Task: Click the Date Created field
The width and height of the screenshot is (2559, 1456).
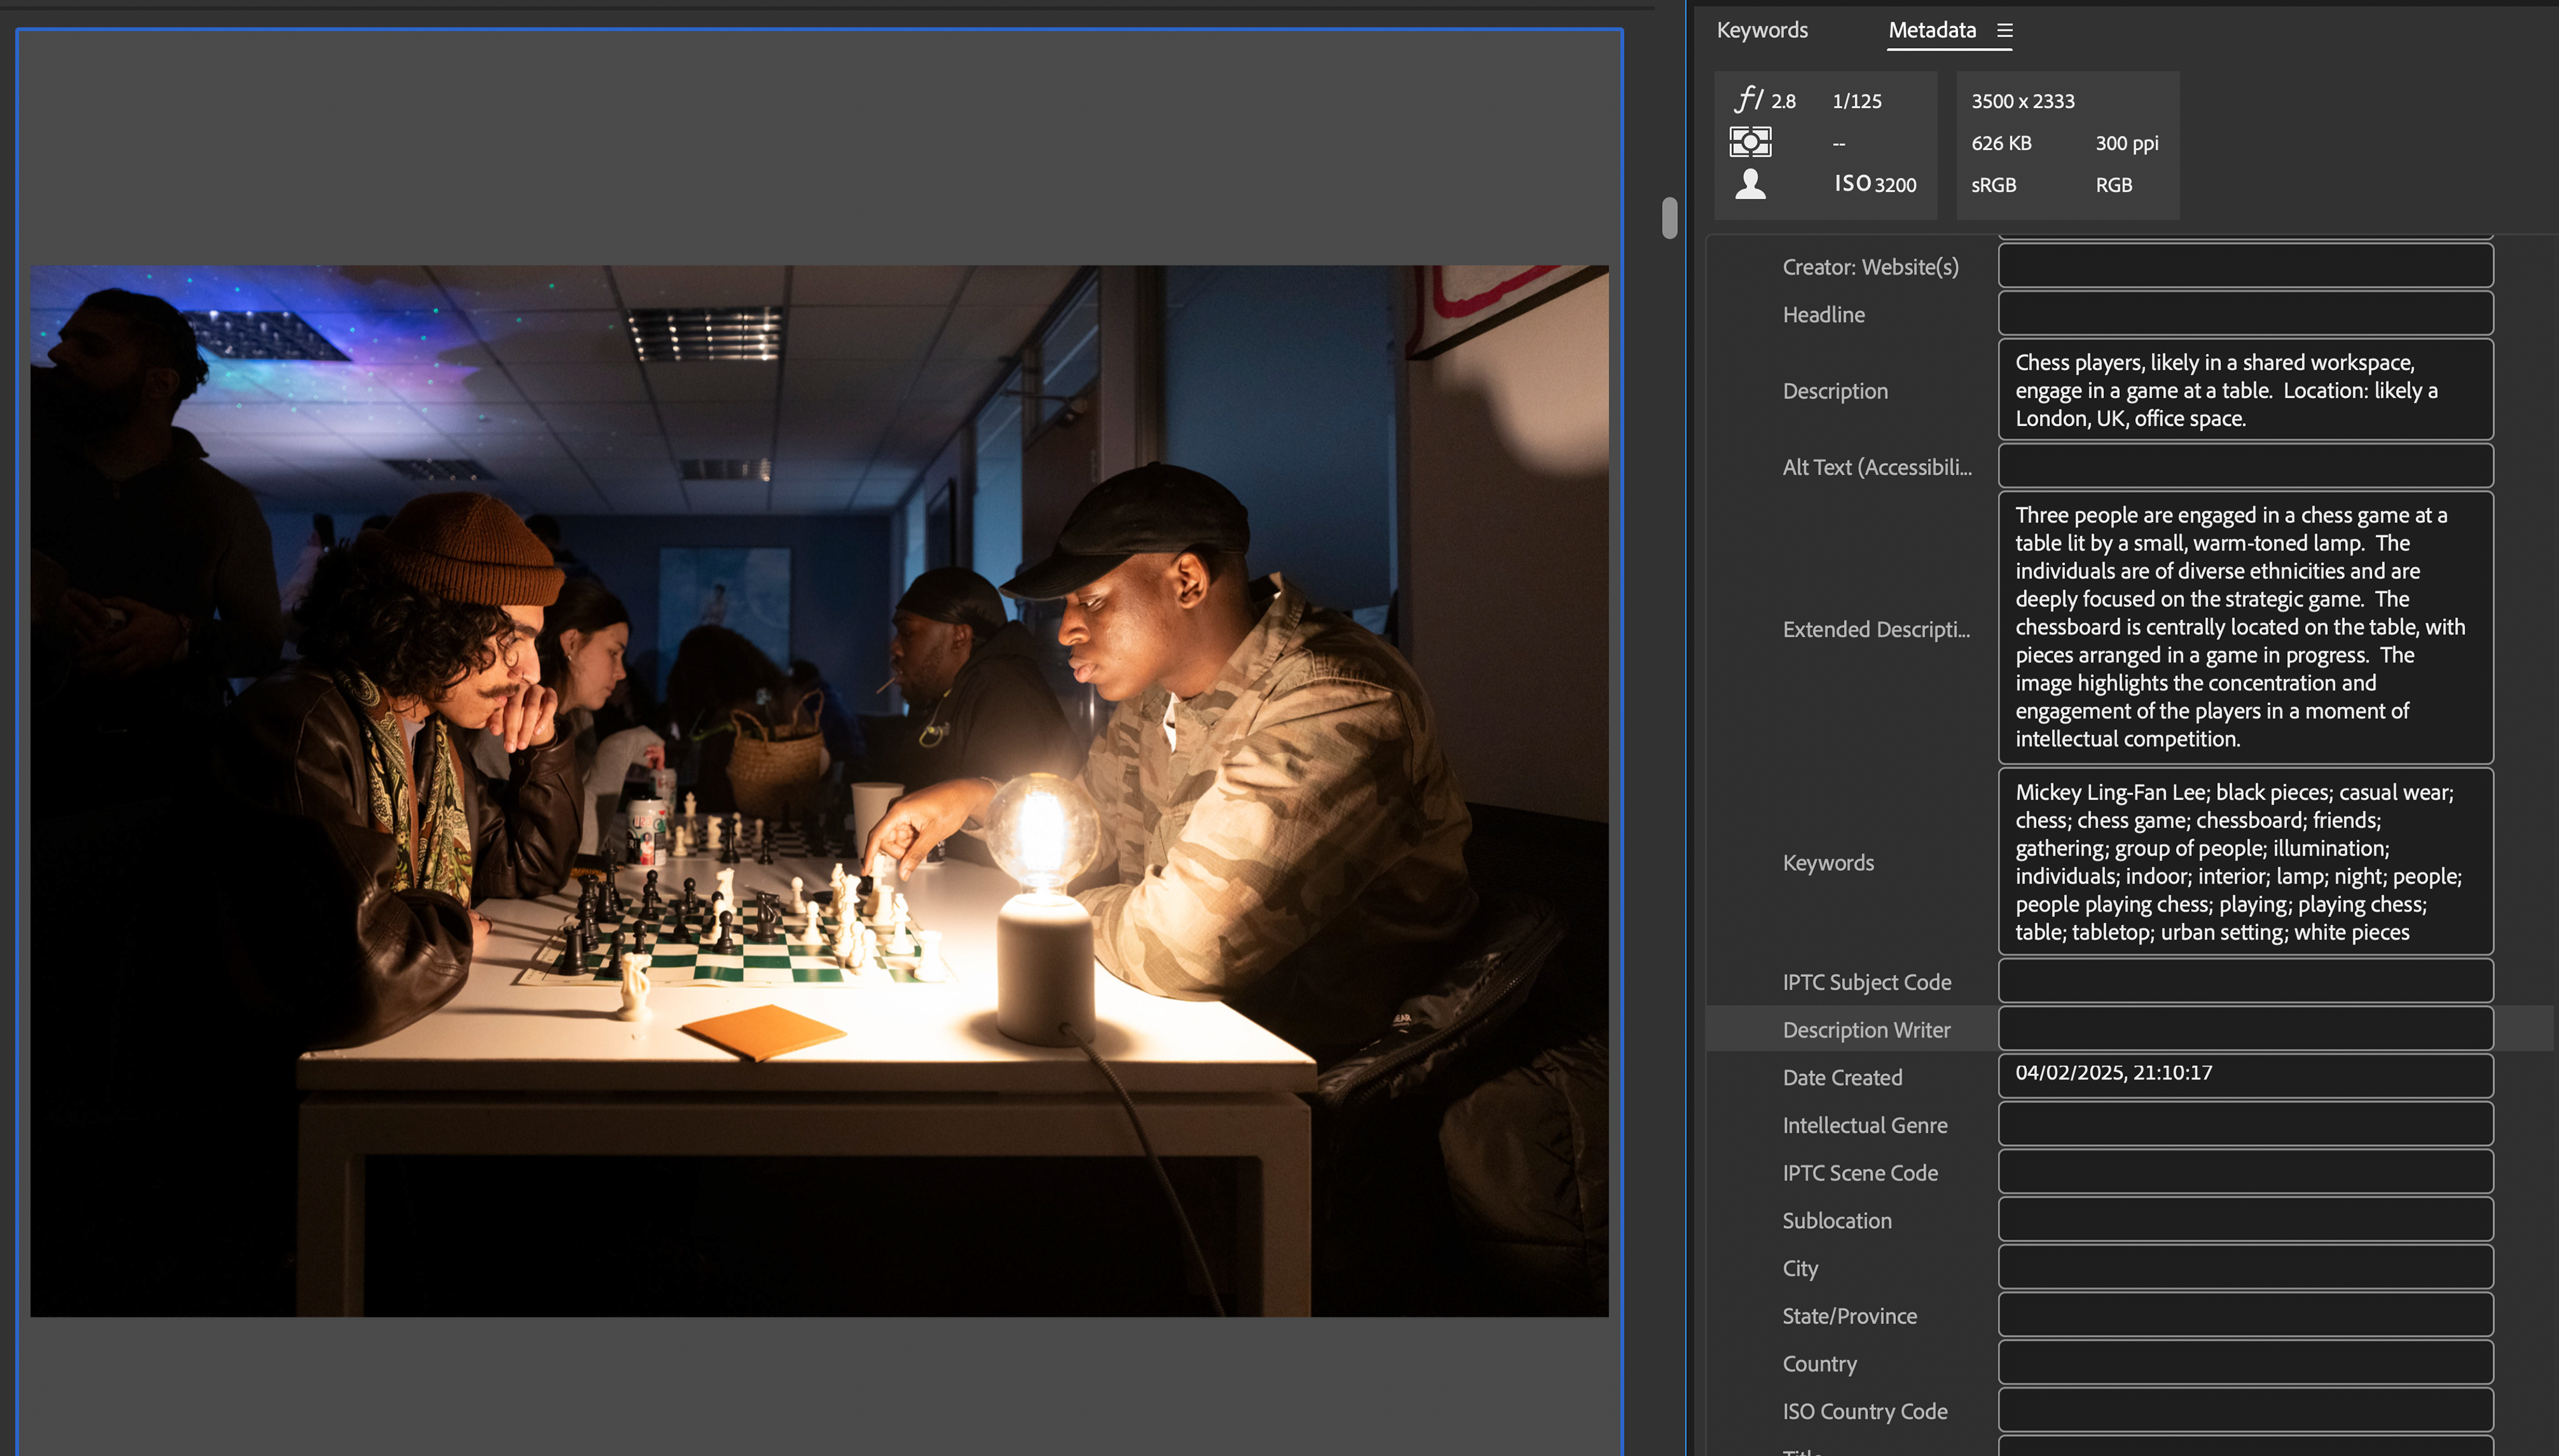Action: 2245,1077
